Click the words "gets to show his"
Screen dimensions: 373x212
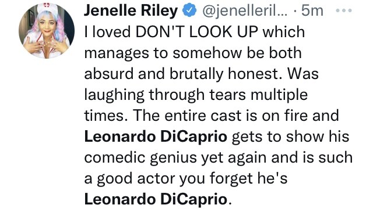[x=290, y=138]
